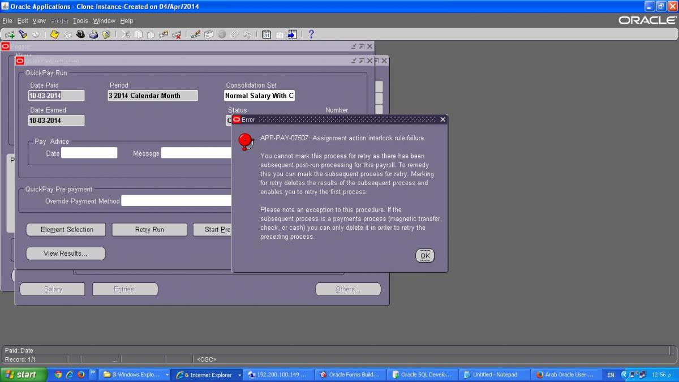Image resolution: width=679 pixels, height=382 pixels.
Task: Open the Tools menu
Action: click(x=80, y=21)
